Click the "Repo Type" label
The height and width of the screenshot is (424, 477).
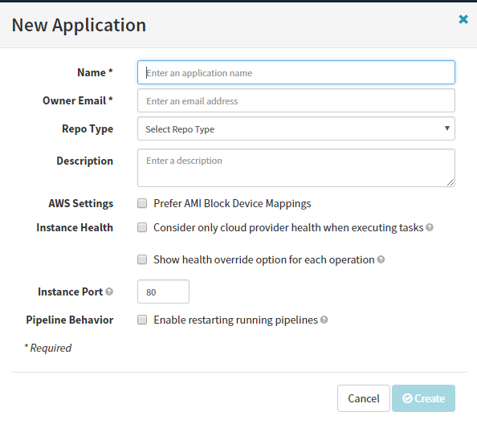[x=88, y=128]
